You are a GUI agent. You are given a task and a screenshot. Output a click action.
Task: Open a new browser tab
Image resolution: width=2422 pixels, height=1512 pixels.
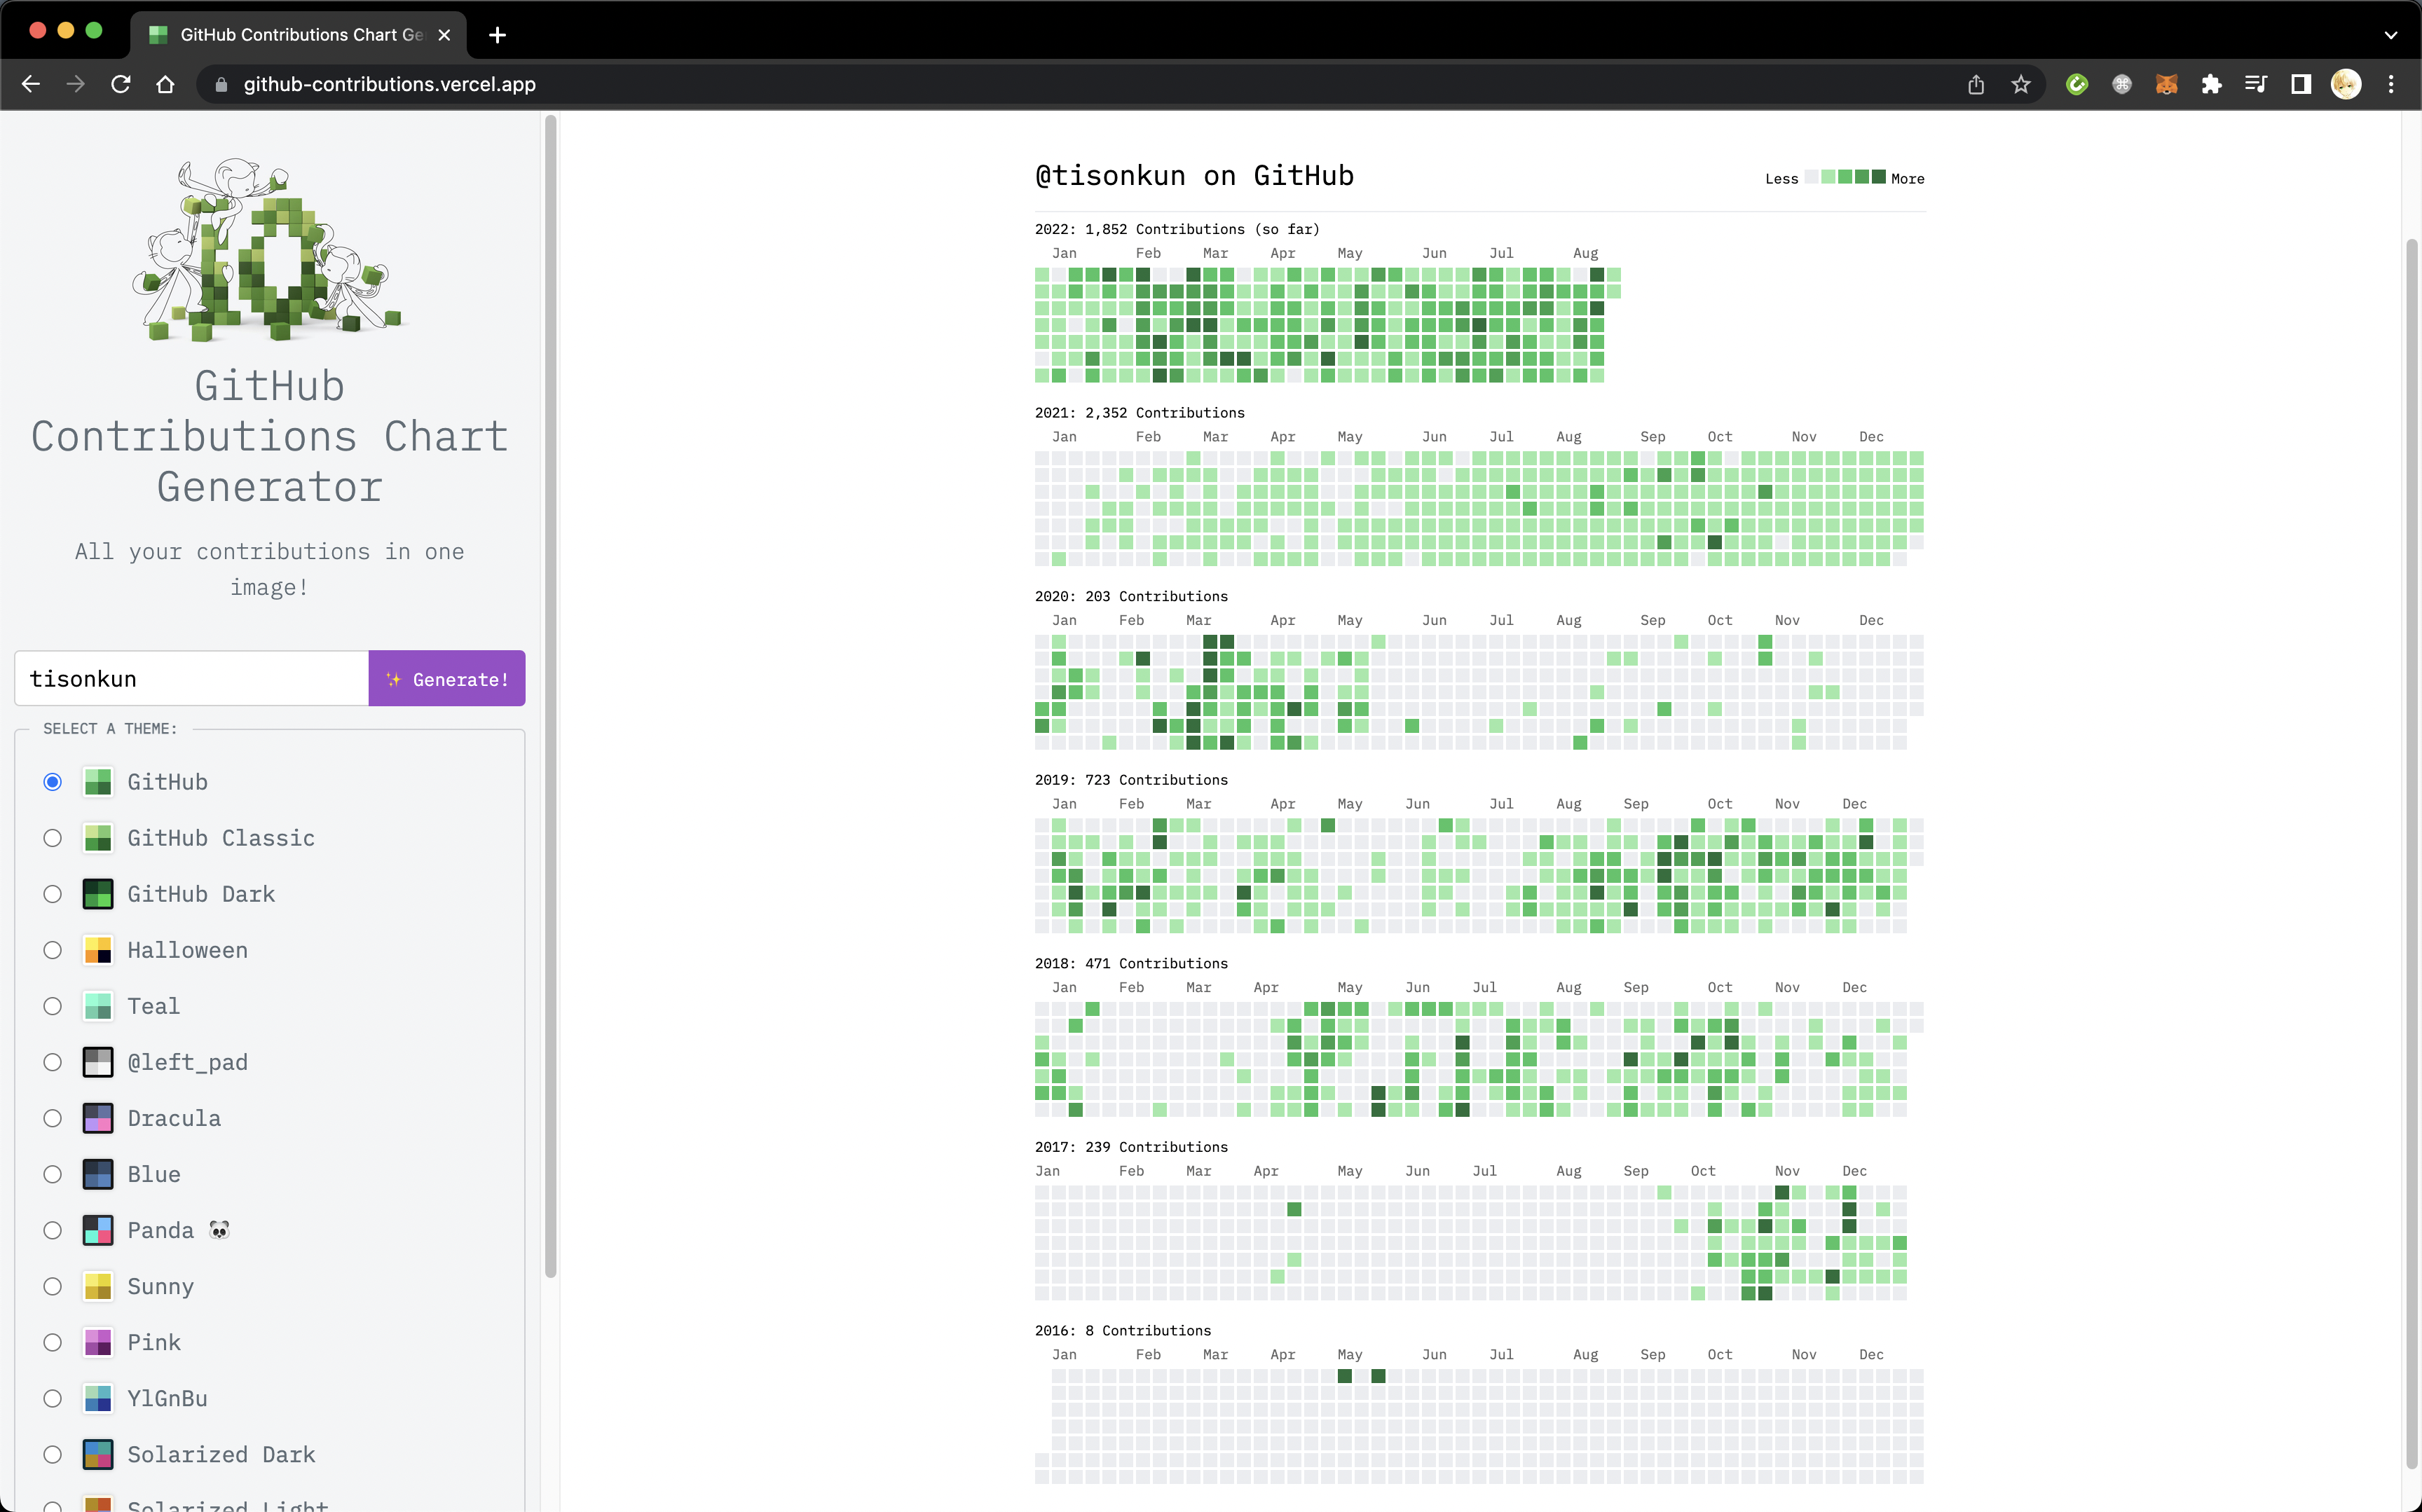click(x=497, y=35)
